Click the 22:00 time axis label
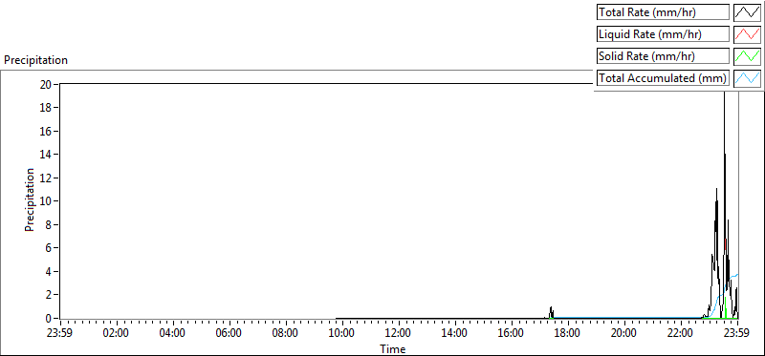This screenshot has height=356, width=765. [x=681, y=334]
